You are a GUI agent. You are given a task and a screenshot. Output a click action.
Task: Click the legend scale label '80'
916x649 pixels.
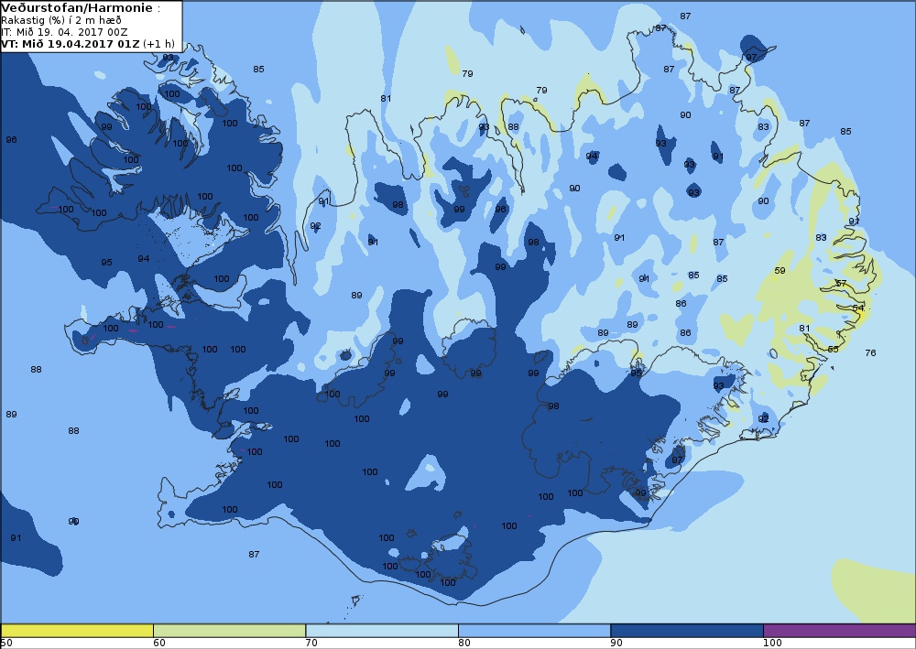point(464,644)
